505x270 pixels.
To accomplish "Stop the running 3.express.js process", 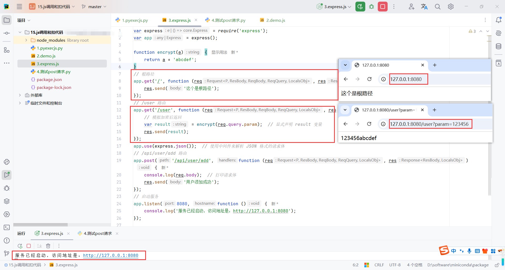I will (x=383, y=7).
